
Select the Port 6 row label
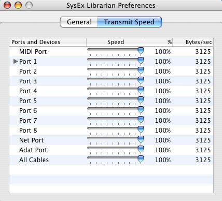[28, 111]
